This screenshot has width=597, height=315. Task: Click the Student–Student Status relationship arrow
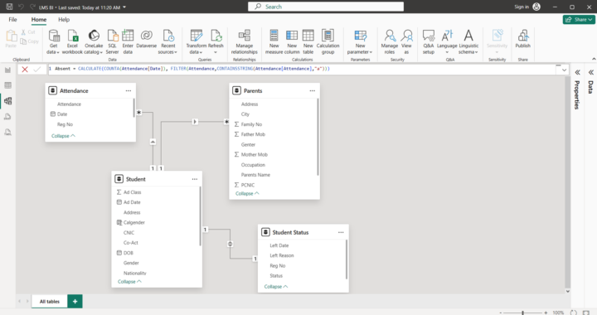[x=230, y=244]
